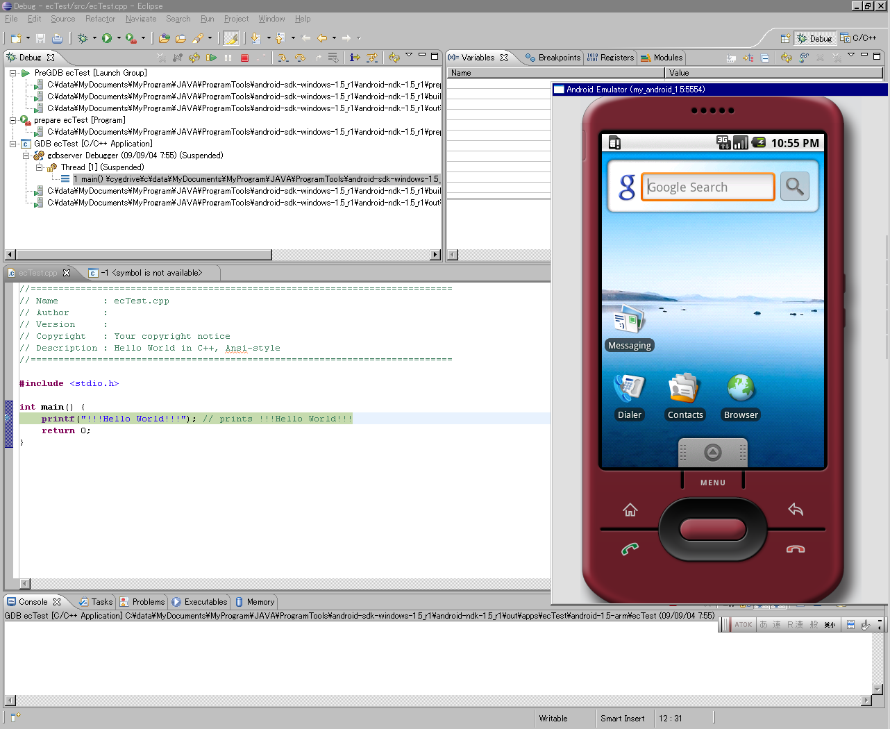This screenshot has height=729, width=890.
Task: Open the Debug launch dropdown arrow
Action: (x=94, y=38)
